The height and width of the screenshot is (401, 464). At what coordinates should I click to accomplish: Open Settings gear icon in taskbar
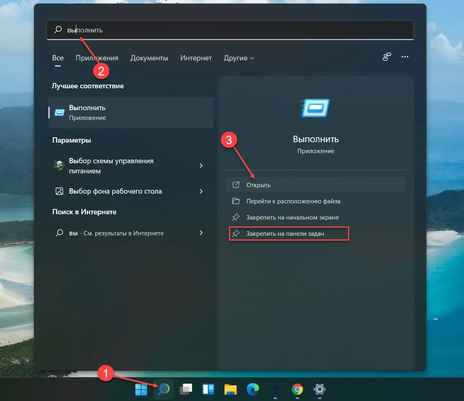[x=320, y=390]
